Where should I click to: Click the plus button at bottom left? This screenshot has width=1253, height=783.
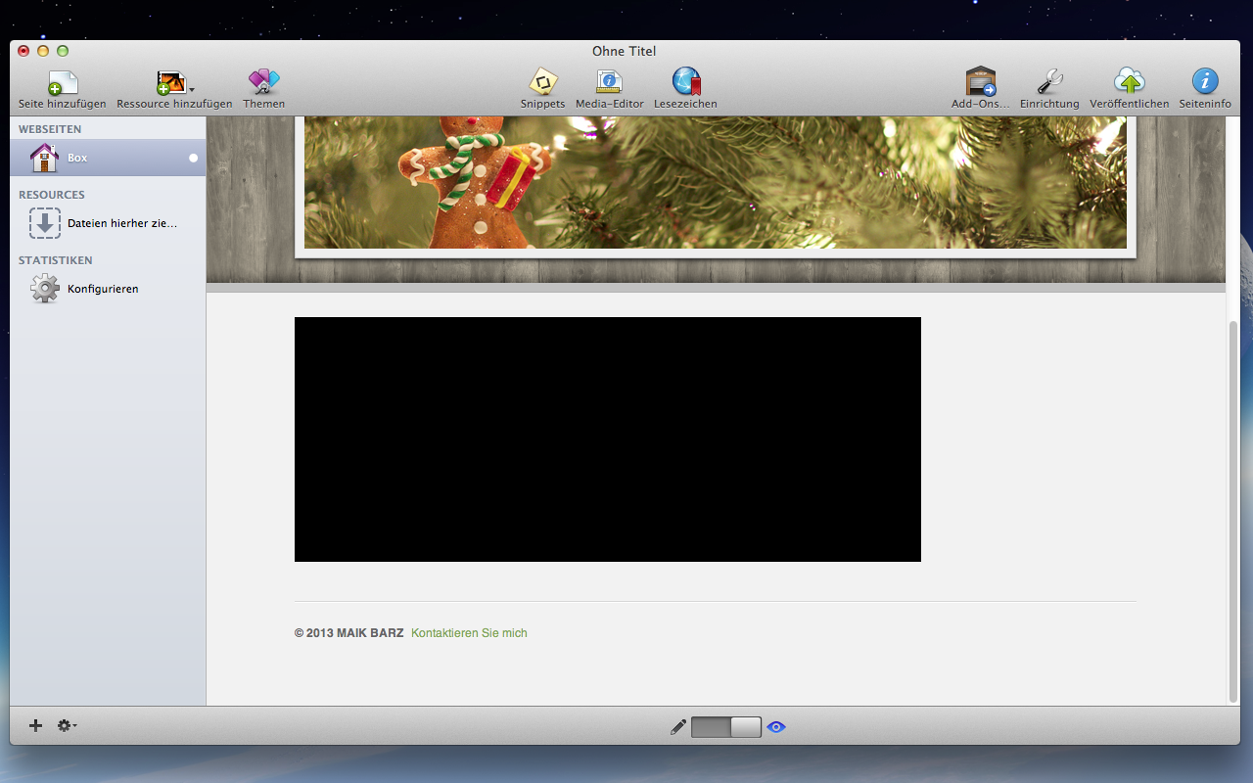point(36,725)
